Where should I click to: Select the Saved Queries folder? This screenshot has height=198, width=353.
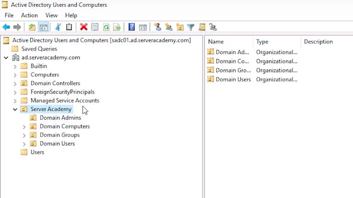39,49
